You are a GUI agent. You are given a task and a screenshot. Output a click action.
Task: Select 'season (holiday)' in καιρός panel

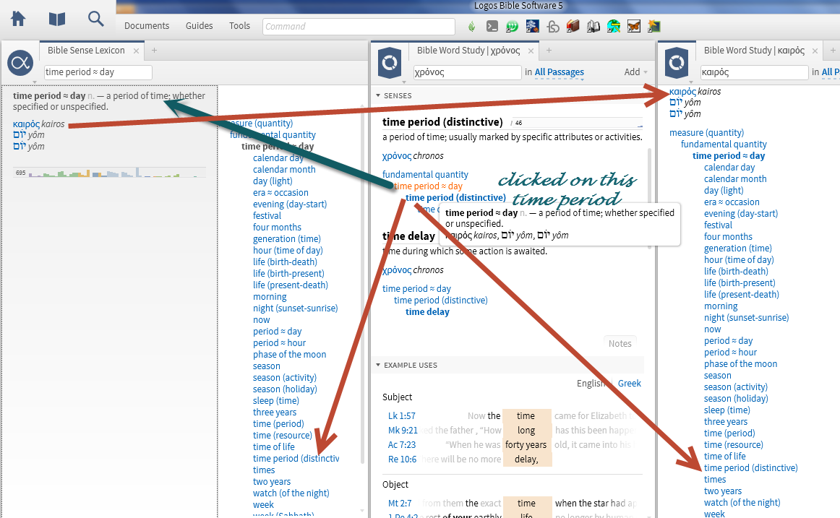(x=736, y=399)
